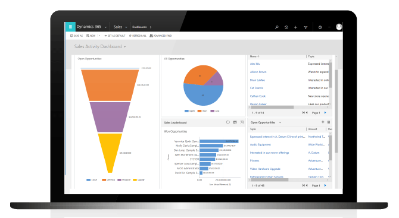Image resolution: width=399 pixels, height=218 pixels.
Task: Click refresh icon on Sales Leaderboard
Action: point(227,122)
